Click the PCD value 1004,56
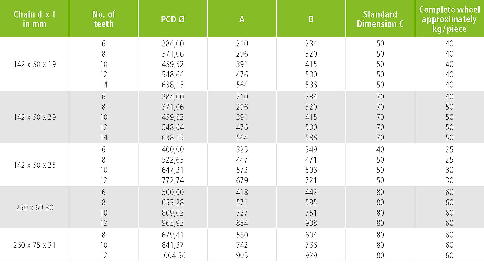This screenshot has height=275, width=484. pos(173,256)
